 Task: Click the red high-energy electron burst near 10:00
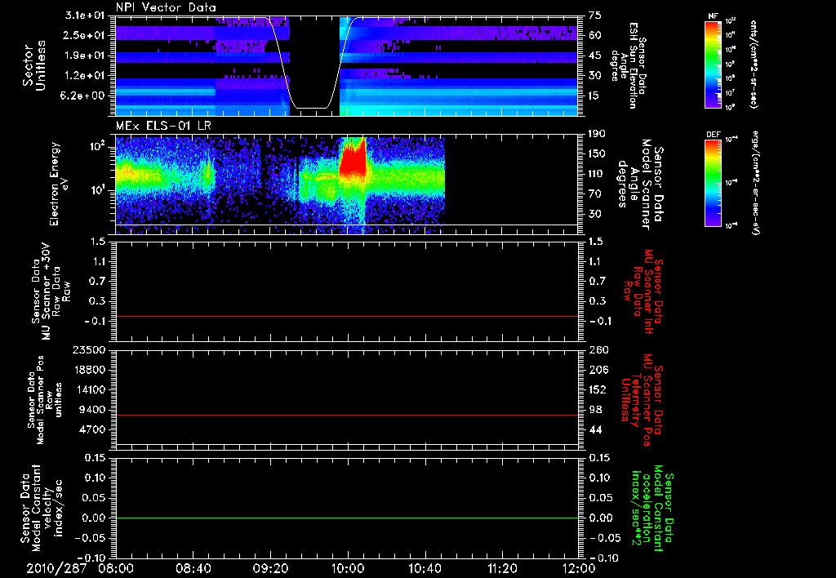(353, 158)
